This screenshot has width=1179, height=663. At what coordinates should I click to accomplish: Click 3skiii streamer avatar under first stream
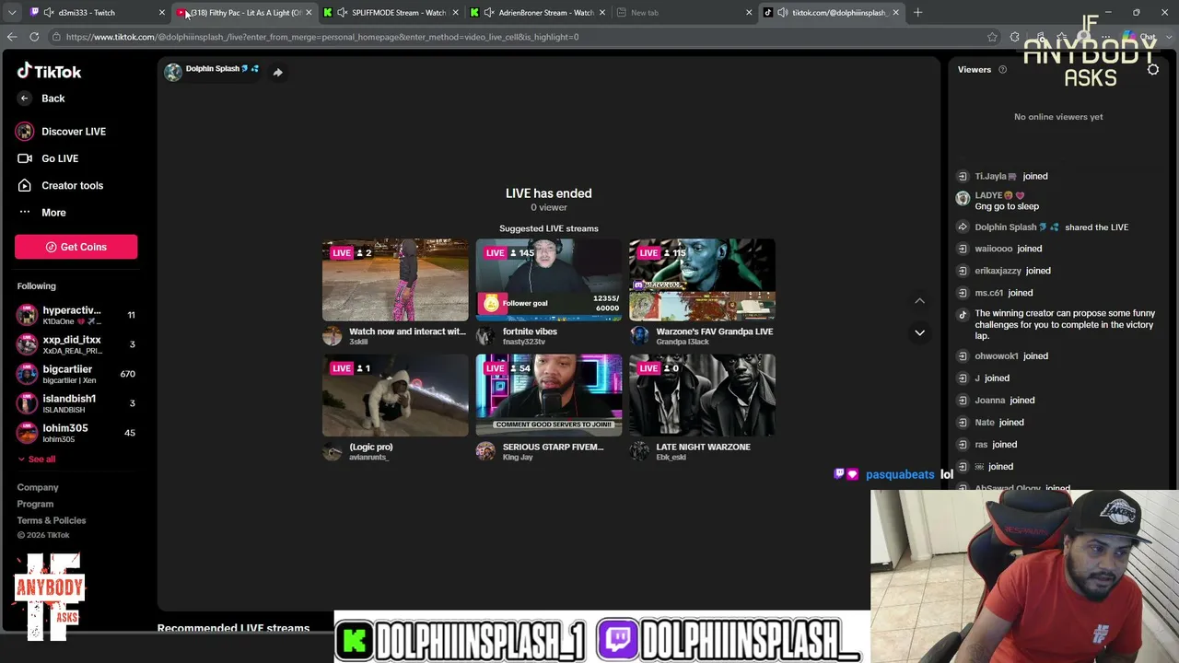coord(332,336)
